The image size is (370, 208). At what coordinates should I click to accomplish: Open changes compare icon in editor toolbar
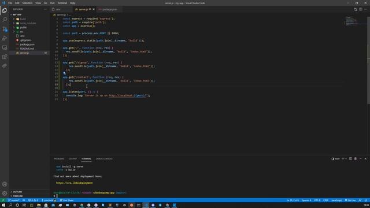pyautogui.click(x=356, y=9)
